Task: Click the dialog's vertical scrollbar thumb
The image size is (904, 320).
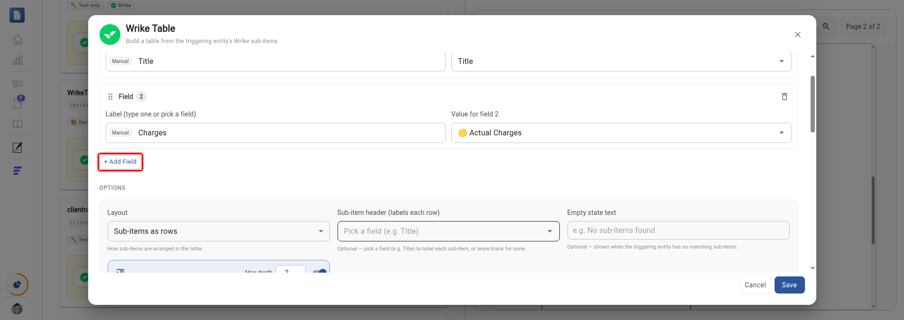Action: 813,104
